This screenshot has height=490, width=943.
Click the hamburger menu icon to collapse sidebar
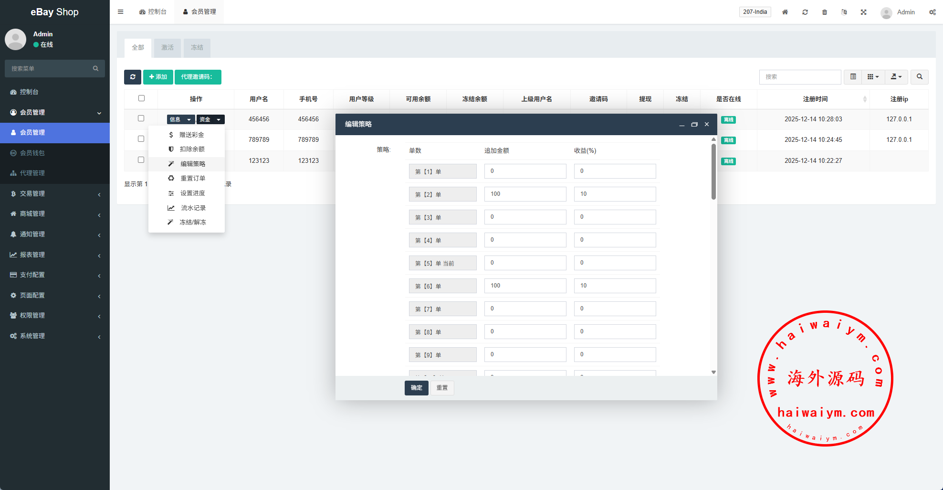120,12
